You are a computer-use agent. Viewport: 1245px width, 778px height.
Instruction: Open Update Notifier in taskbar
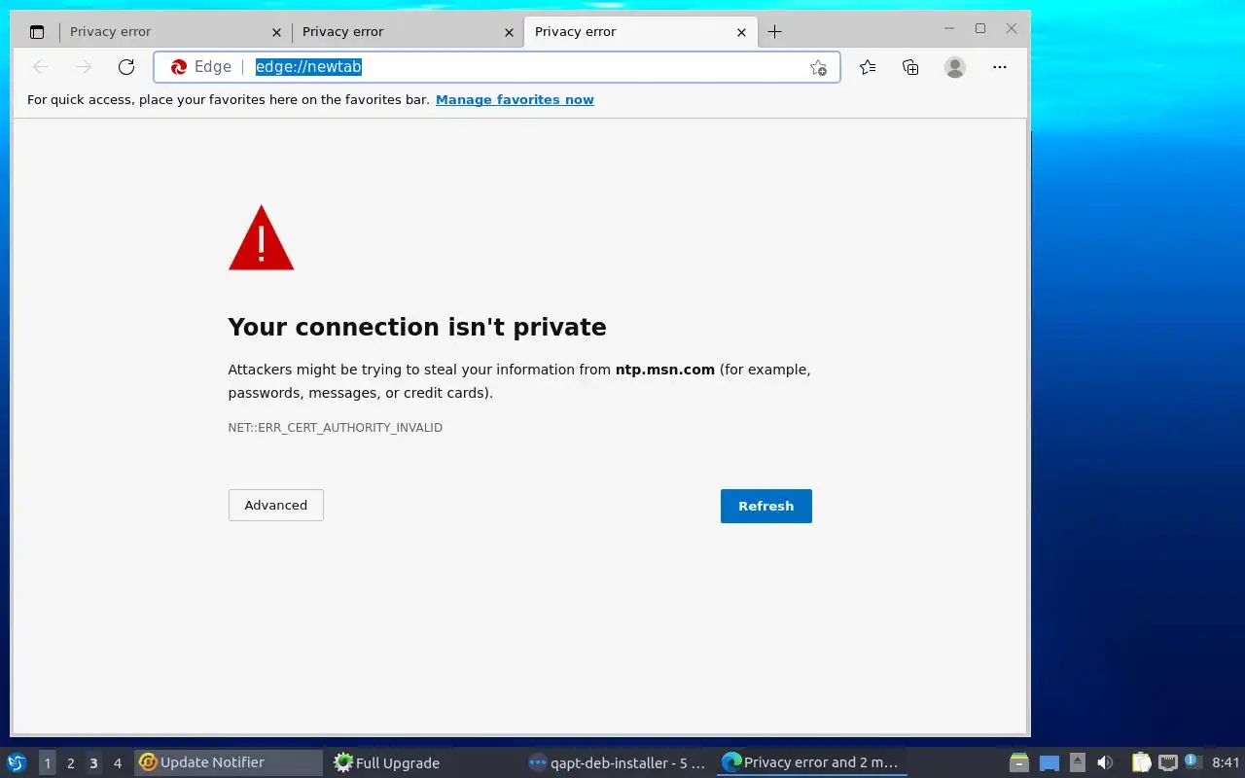pos(230,762)
